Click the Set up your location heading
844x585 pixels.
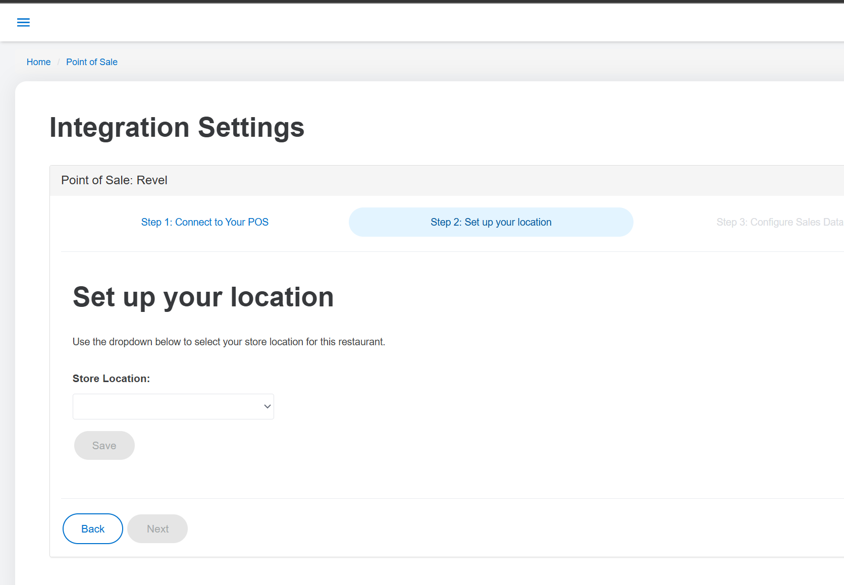[x=203, y=297]
